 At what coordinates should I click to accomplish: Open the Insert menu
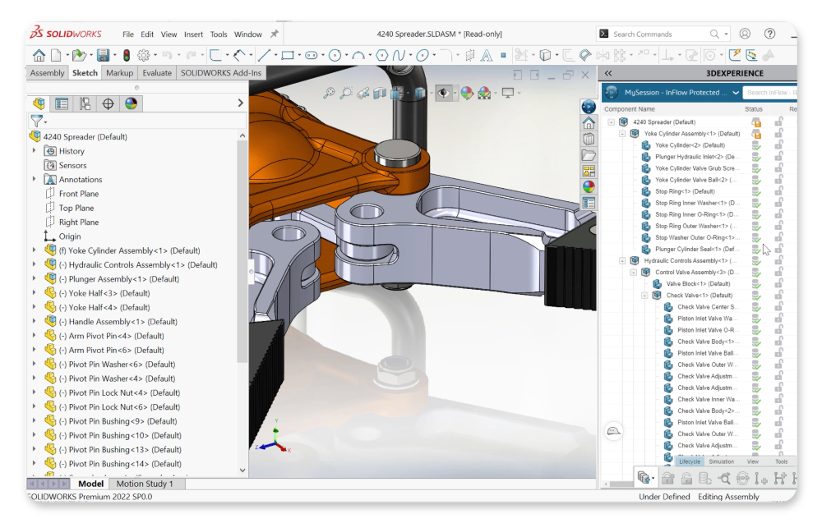(x=193, y=34)
